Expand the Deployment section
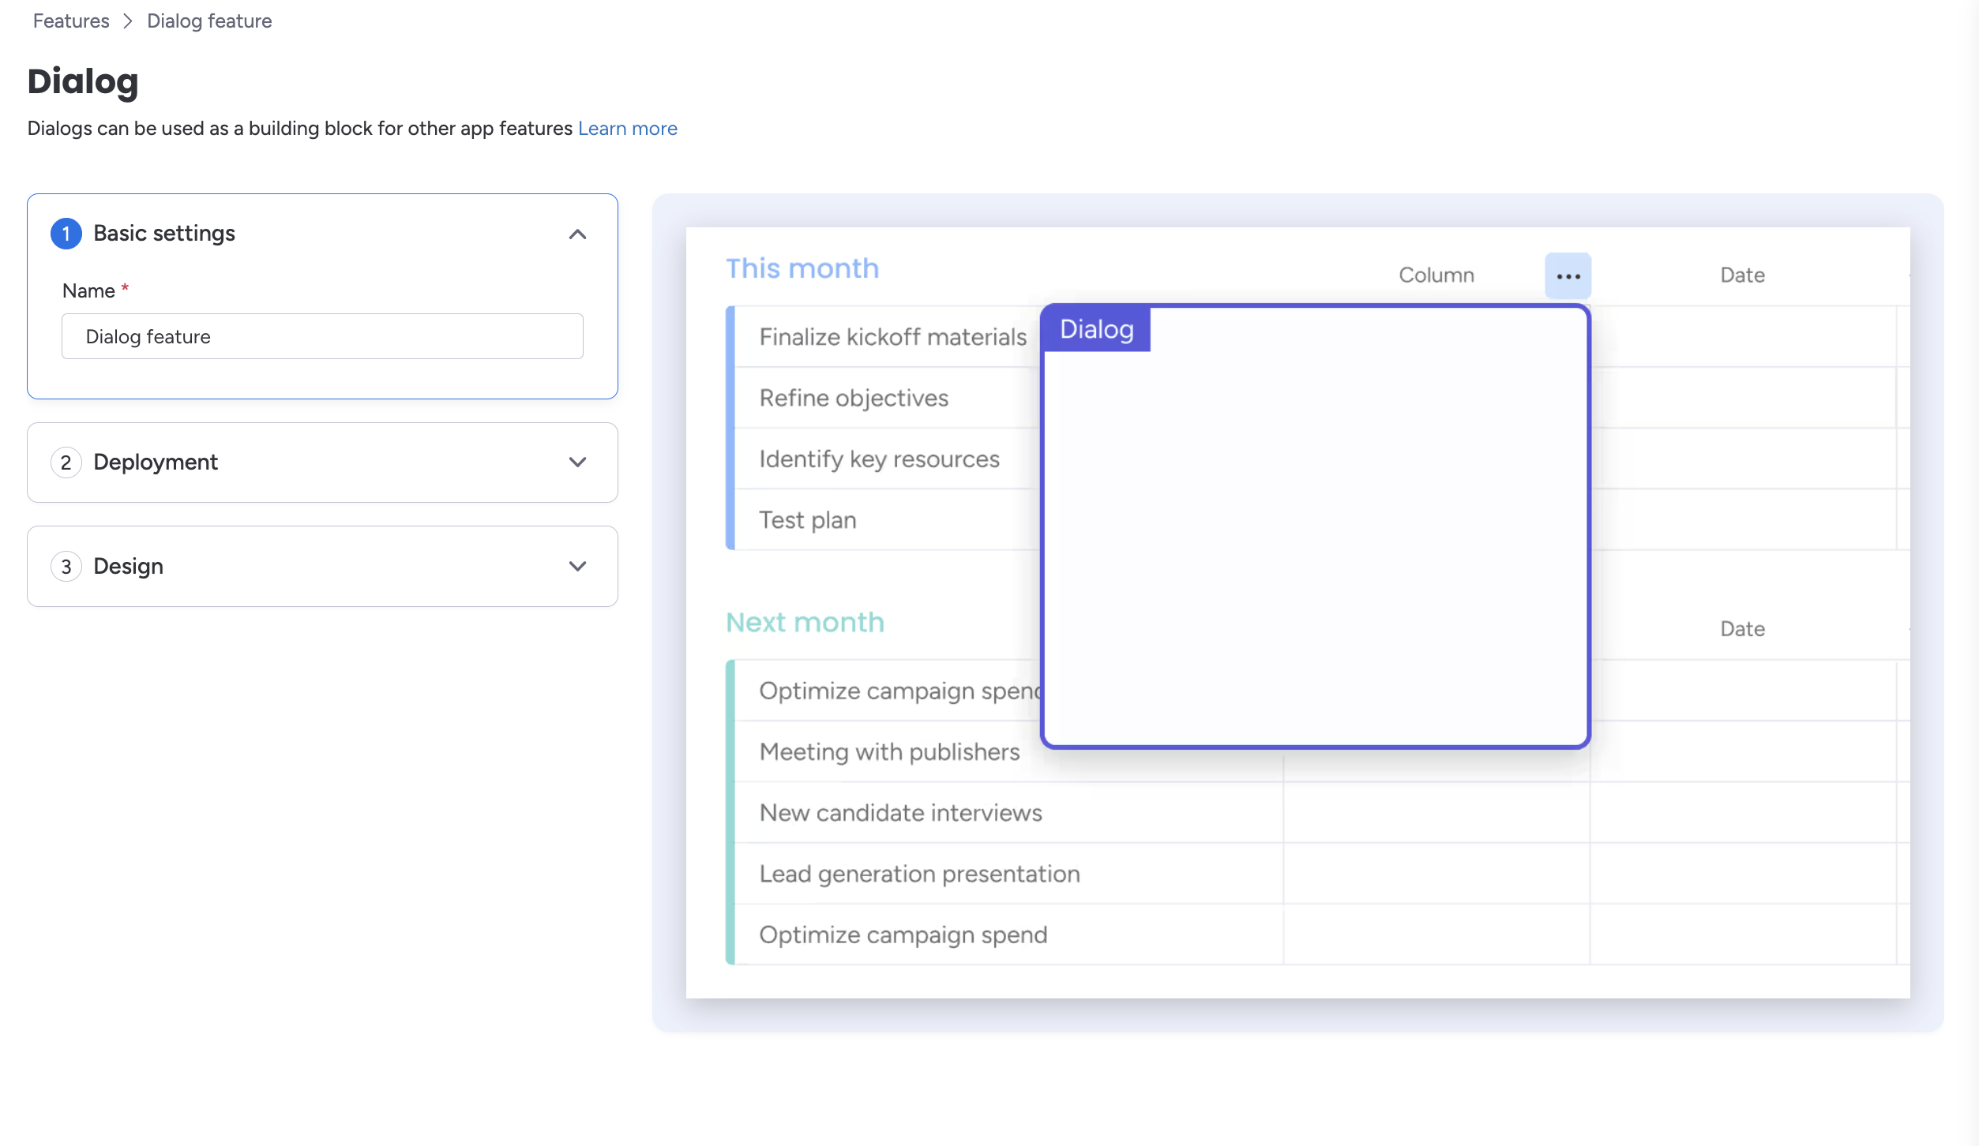Viewport: 1979px width, 1146px height. (577, 463)
